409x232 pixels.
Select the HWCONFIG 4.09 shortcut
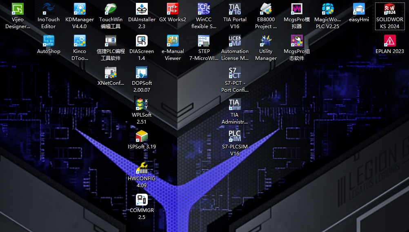click(x=142, y=168)
